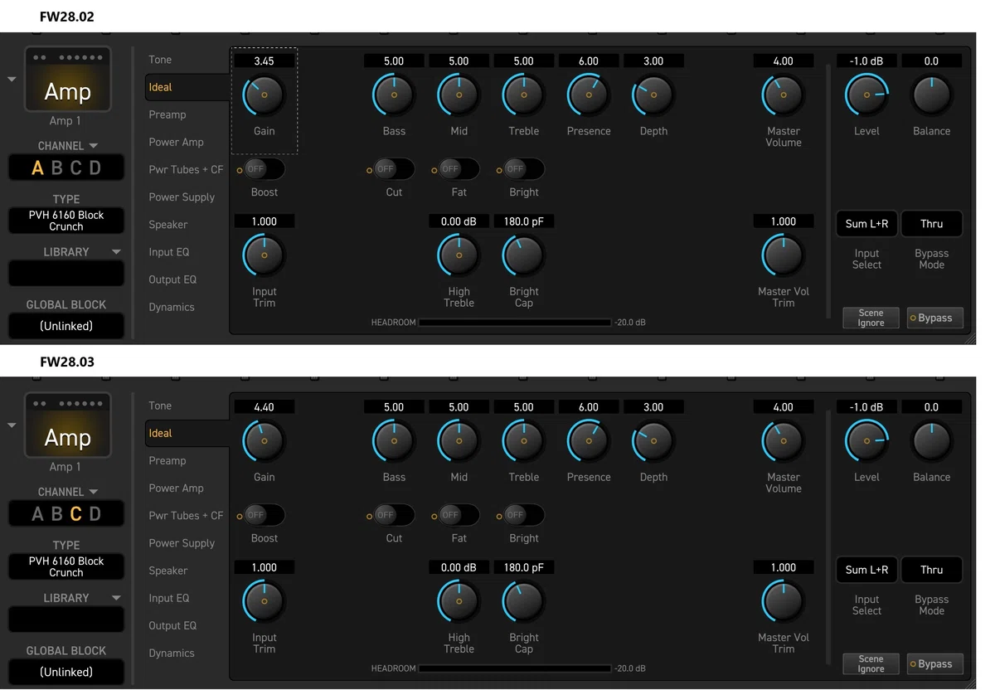Viewport: 995px width, 690px height.
Task: Click (Unlinked) Global Block field in FW28.03
Action: click(66, 672)
